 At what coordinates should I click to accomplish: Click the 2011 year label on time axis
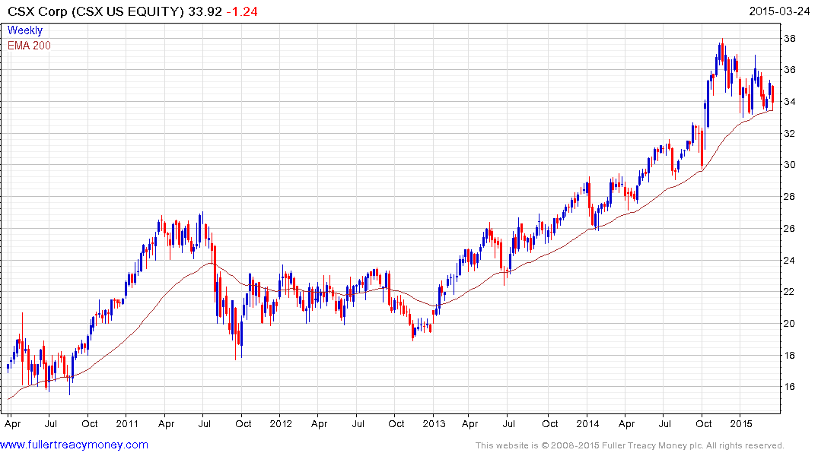click(x=127, y=423)
